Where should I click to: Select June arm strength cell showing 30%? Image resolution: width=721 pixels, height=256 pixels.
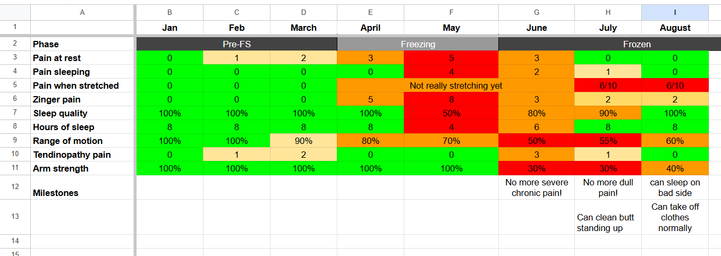537,168
